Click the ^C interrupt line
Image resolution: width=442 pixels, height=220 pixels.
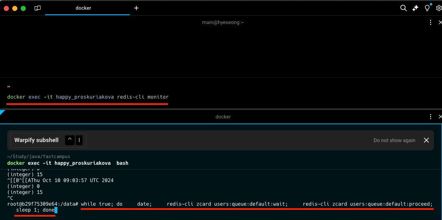tap(10, 198)
